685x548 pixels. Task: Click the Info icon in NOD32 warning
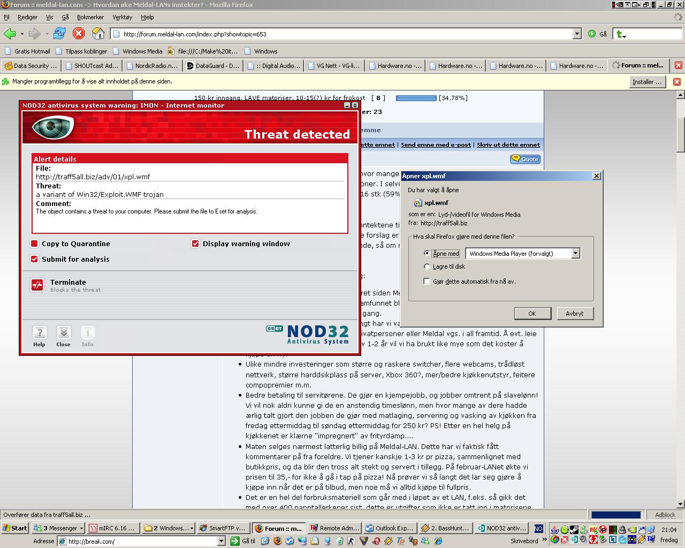coord(87,337)
